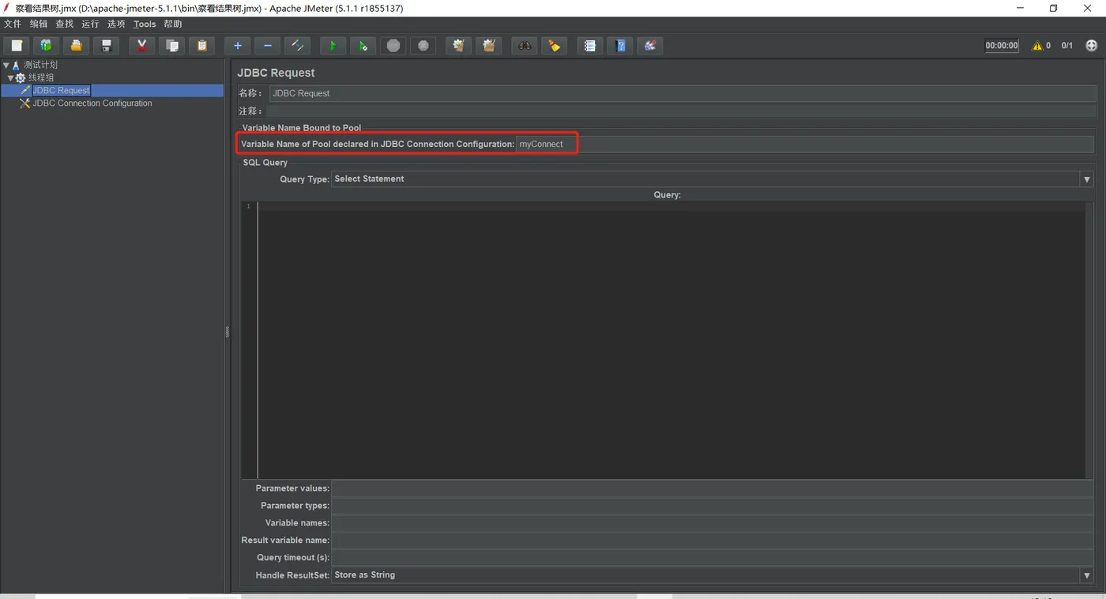The image size is (1106, 599).
Task: Save the test plan via floppy icon
Action: click(x=106, y=46)
